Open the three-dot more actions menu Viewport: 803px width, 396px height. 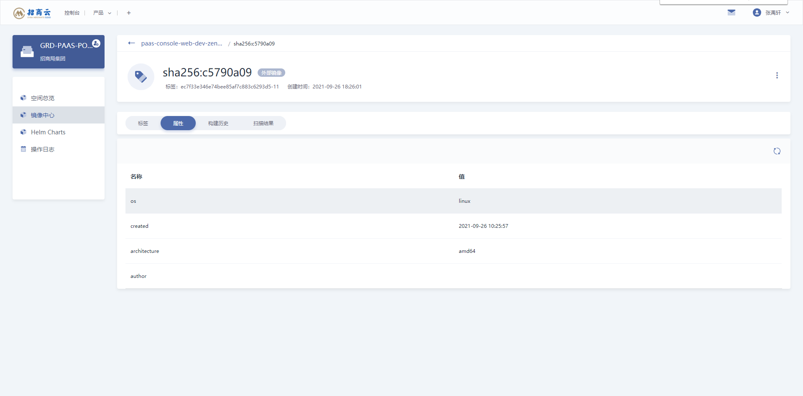[777, 76]
